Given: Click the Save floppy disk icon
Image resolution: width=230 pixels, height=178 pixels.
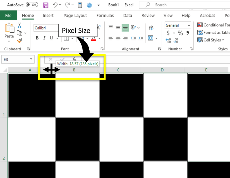Looking at the screenshot, I should coord(45,5).
